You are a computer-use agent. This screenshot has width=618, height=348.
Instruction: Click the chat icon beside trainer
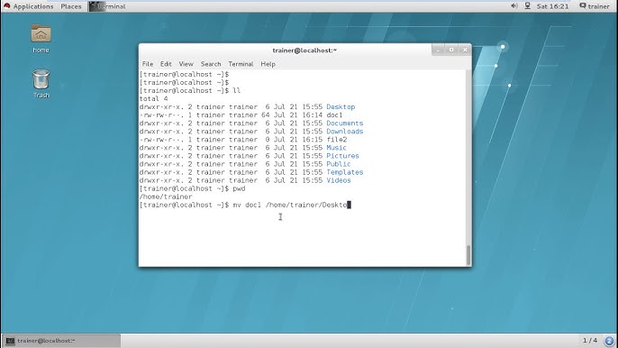583,6
